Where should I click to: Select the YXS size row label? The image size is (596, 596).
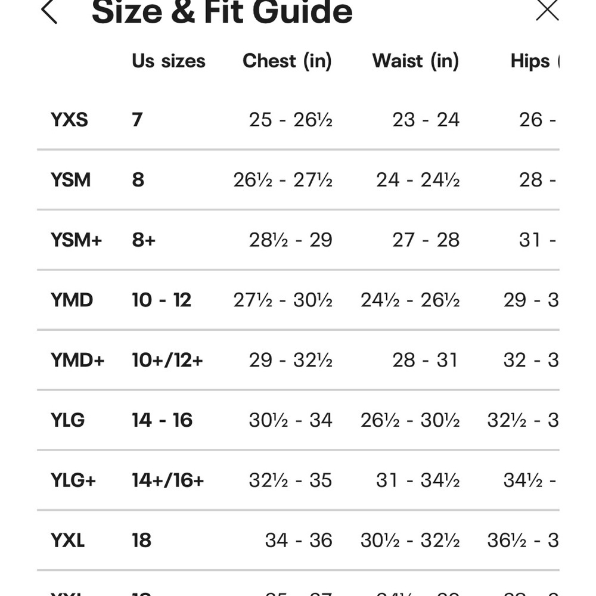click(69, 120)
